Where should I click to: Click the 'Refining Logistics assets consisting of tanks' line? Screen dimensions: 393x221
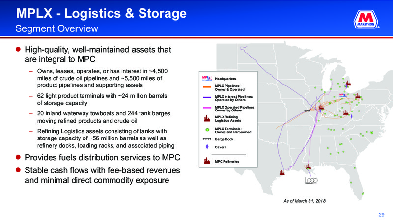click(106, 138)
